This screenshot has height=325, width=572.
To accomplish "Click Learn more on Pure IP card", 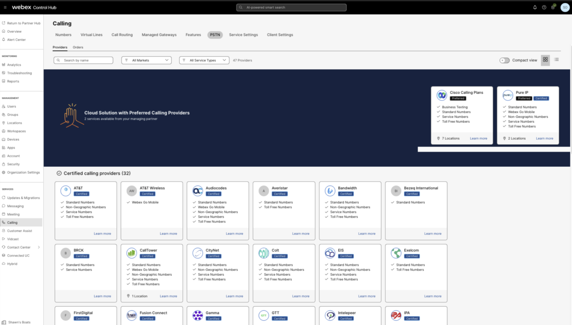I will (544, 138).
